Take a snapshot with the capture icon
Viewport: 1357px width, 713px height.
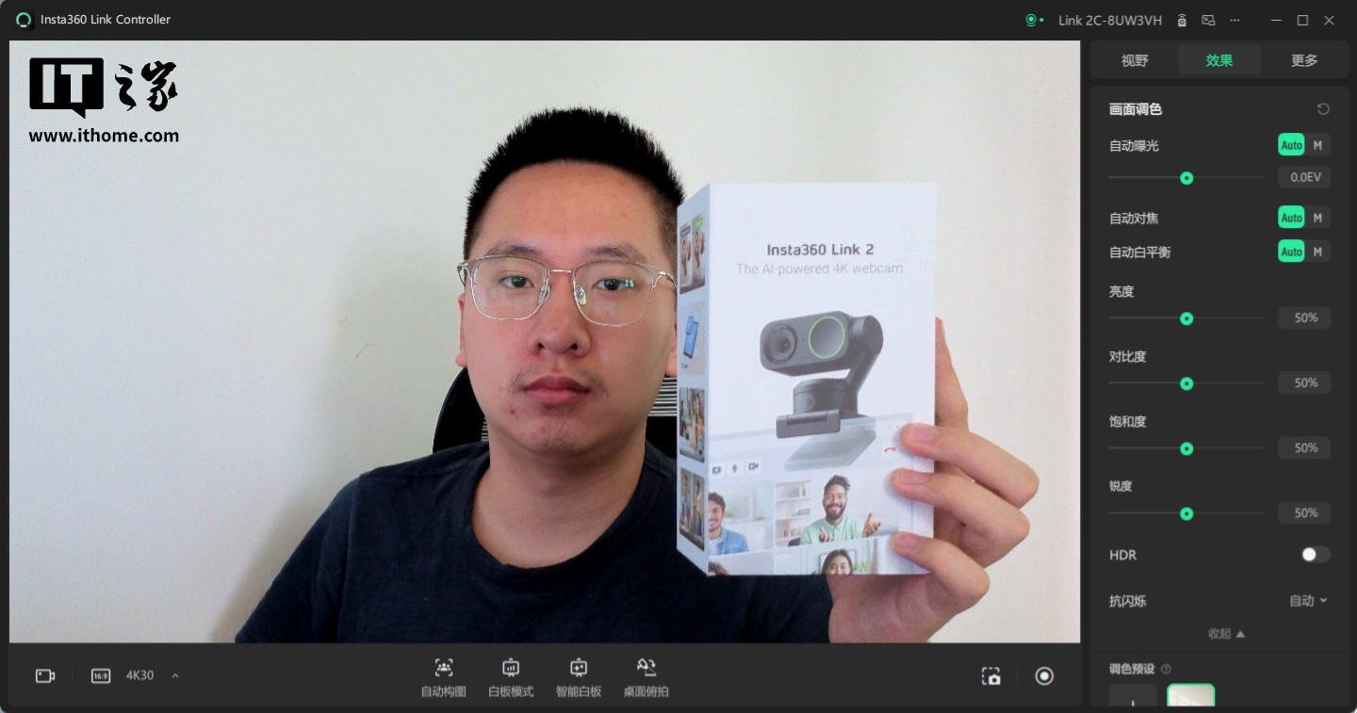[x=990, y=676]
